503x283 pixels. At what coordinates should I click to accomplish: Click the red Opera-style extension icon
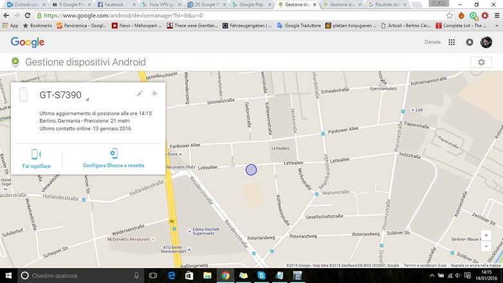[x=485, y=15]
